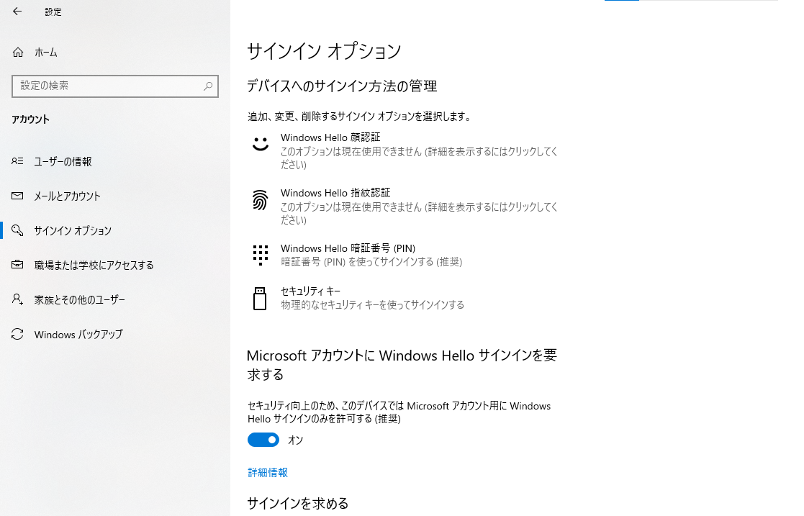Click the 設定 window title text
The height and width of the screenshot is (516, 804).
pyautogui.click(x=53, y=12)
